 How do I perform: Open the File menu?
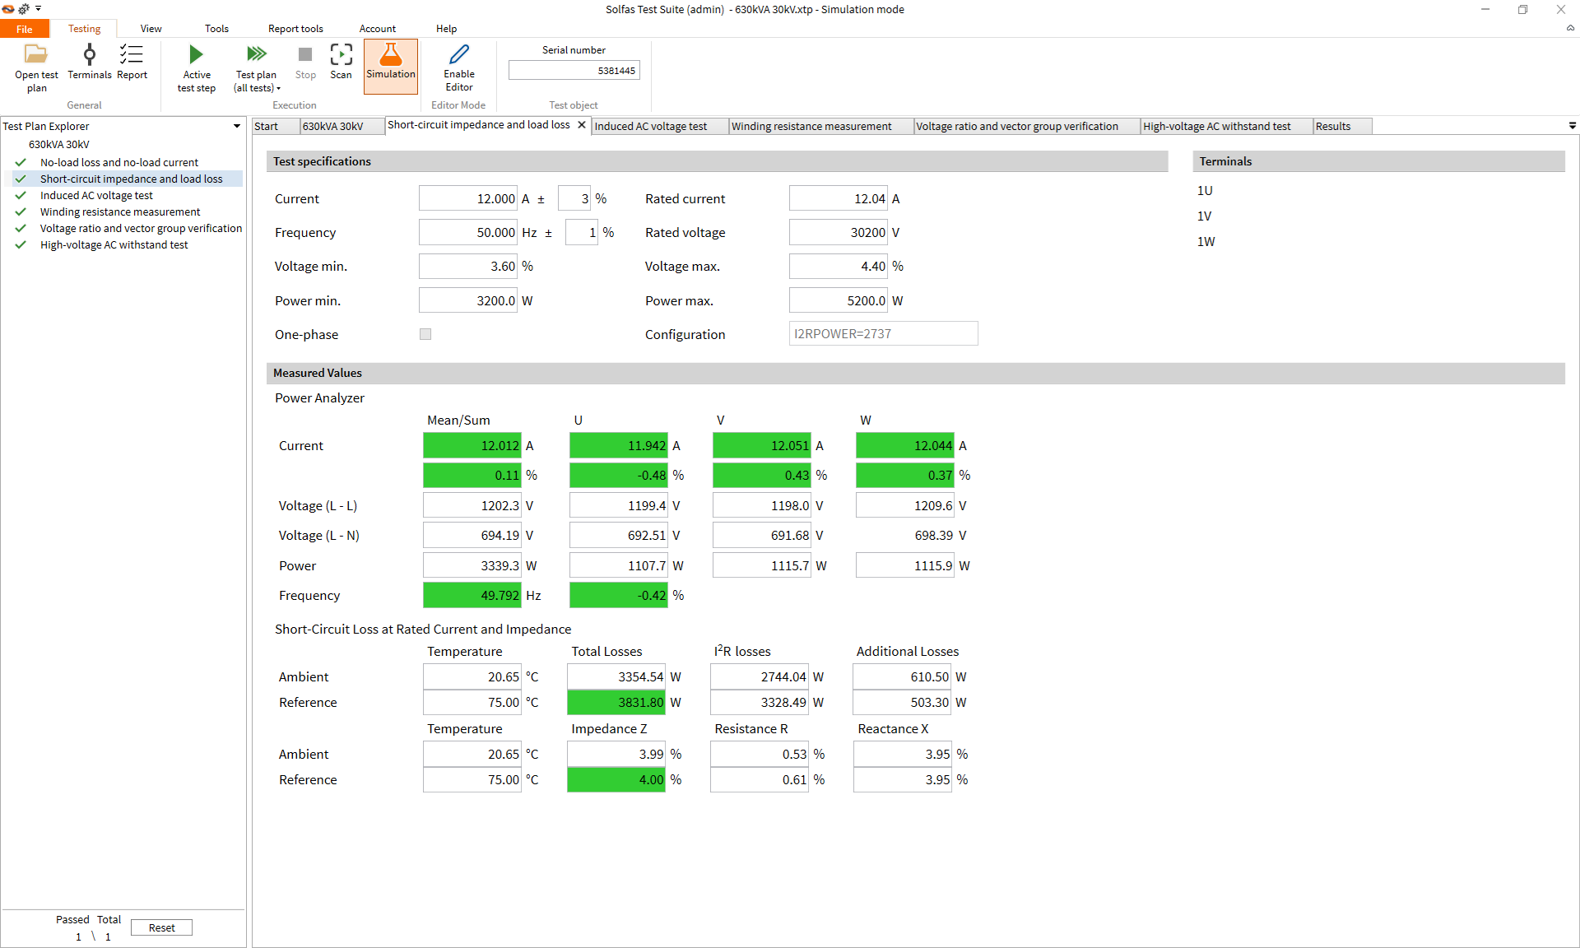[x=25, y=29]
